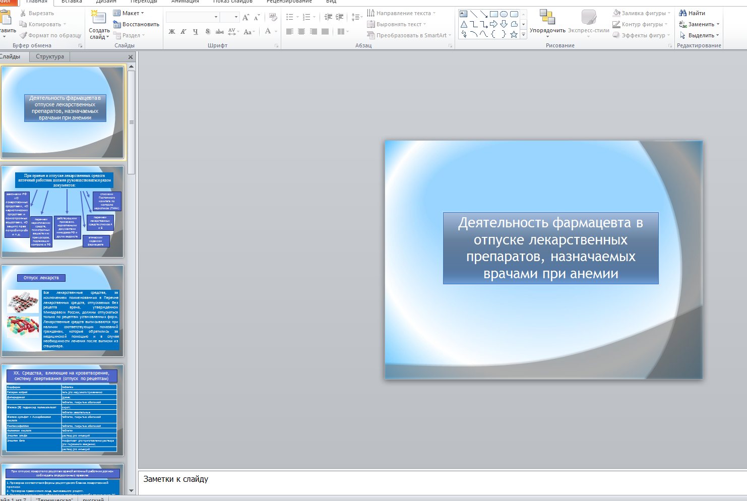Viewport: 747px width, 501px height.
Task: Click the Копировать copy button
Action: tap(42, 24)
